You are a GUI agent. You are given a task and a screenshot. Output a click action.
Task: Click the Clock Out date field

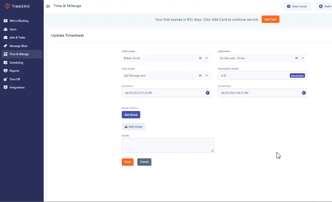(x=262, y=93)
